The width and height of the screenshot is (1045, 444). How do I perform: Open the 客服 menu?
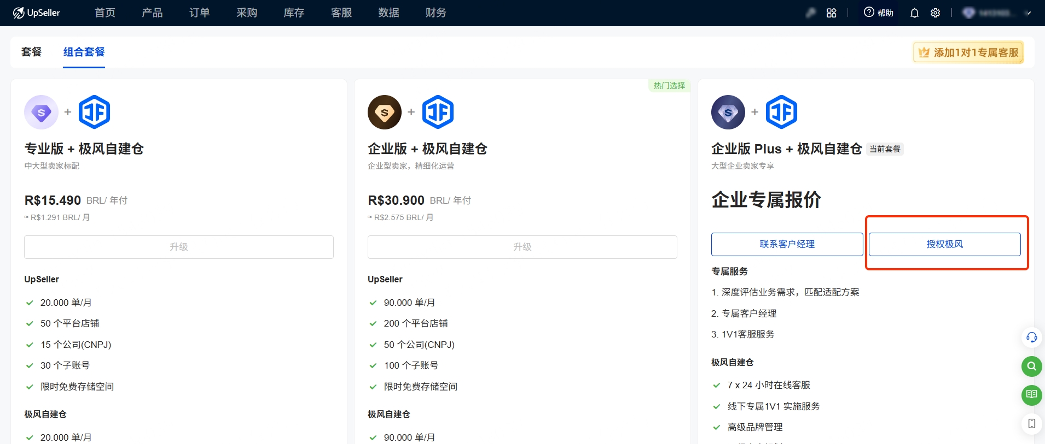coord(341,13)
